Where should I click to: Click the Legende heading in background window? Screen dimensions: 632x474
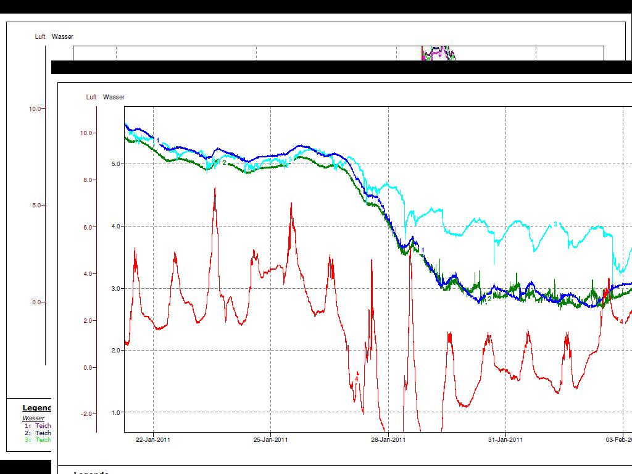pos(36,408)
